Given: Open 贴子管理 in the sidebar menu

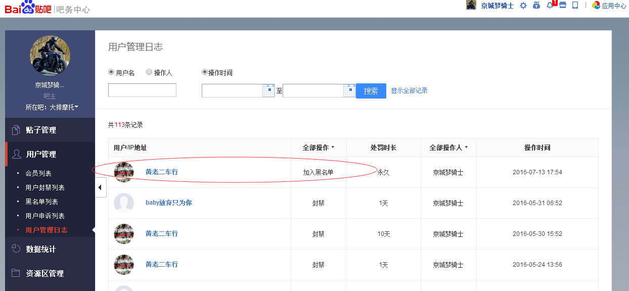Looking at the screenshot, I should tap(41, 130).
